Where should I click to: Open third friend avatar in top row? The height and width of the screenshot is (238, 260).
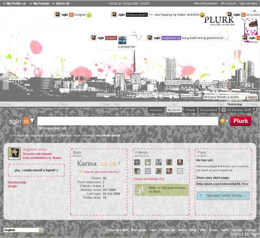[x=159, y=162]
